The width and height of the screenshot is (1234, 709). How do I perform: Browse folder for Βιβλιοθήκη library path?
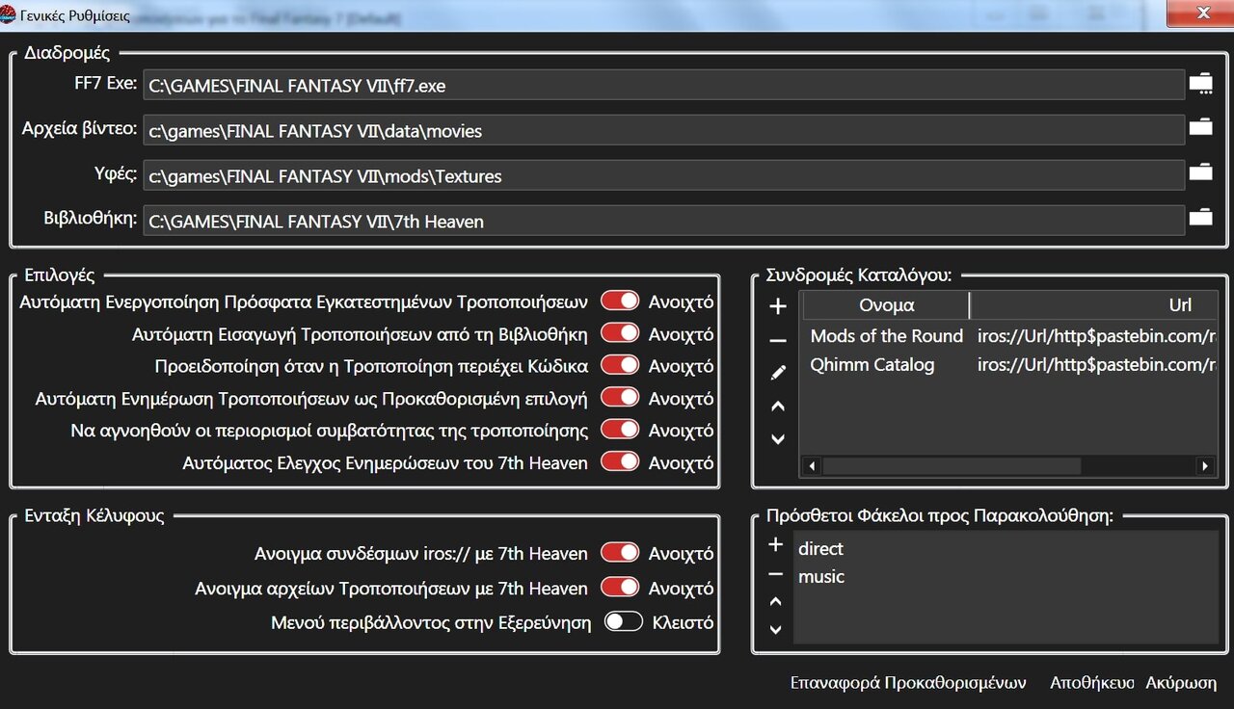coord(1200,218)
